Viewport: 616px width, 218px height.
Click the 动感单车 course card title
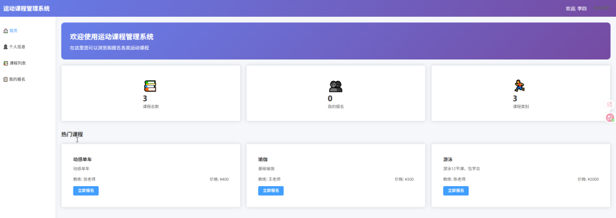82,160
